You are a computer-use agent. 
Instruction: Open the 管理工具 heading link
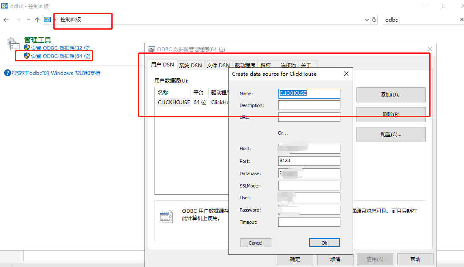point(37,40)
